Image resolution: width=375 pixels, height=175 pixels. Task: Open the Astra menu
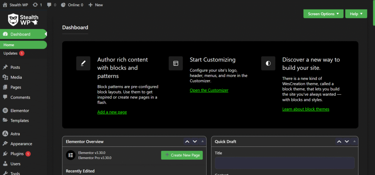click(23, 134)
